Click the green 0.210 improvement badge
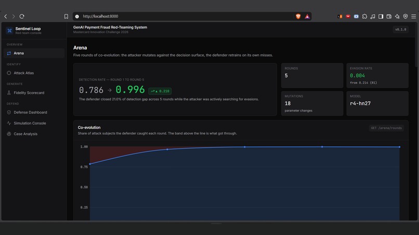 pos(160,91)
